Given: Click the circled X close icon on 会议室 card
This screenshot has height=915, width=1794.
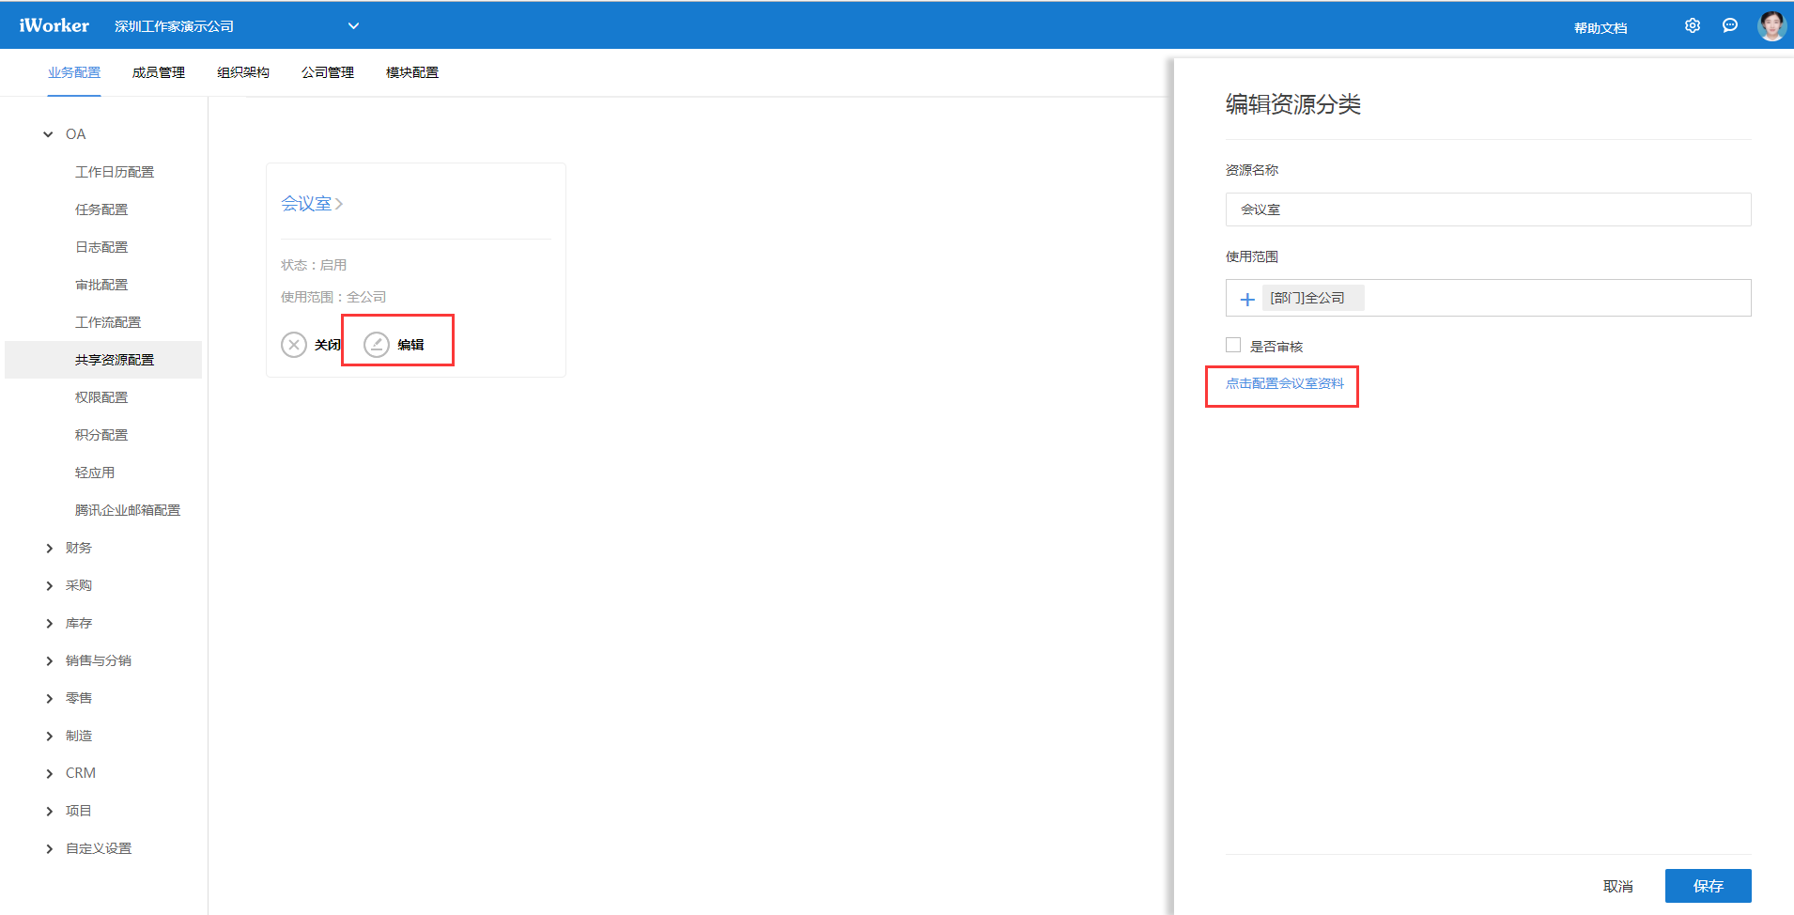Looking at the screenshot, I should point(294,345).
